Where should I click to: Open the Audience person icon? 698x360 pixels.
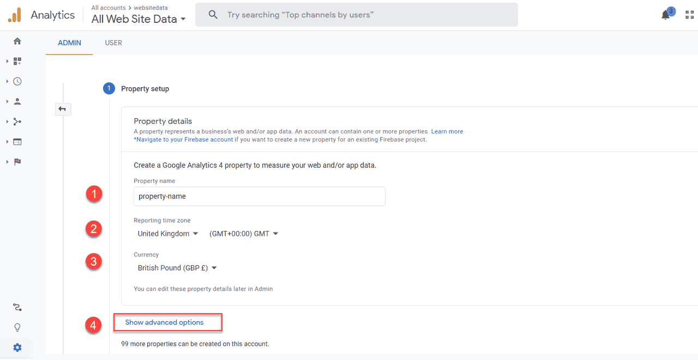pos(17,101)
